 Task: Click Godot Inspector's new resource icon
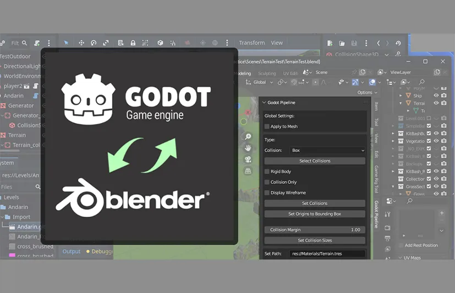pos(330,43)
